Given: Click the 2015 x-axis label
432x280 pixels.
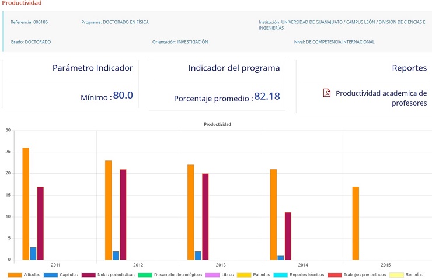Looking at the screenshot, I should [x=386, y=265].
